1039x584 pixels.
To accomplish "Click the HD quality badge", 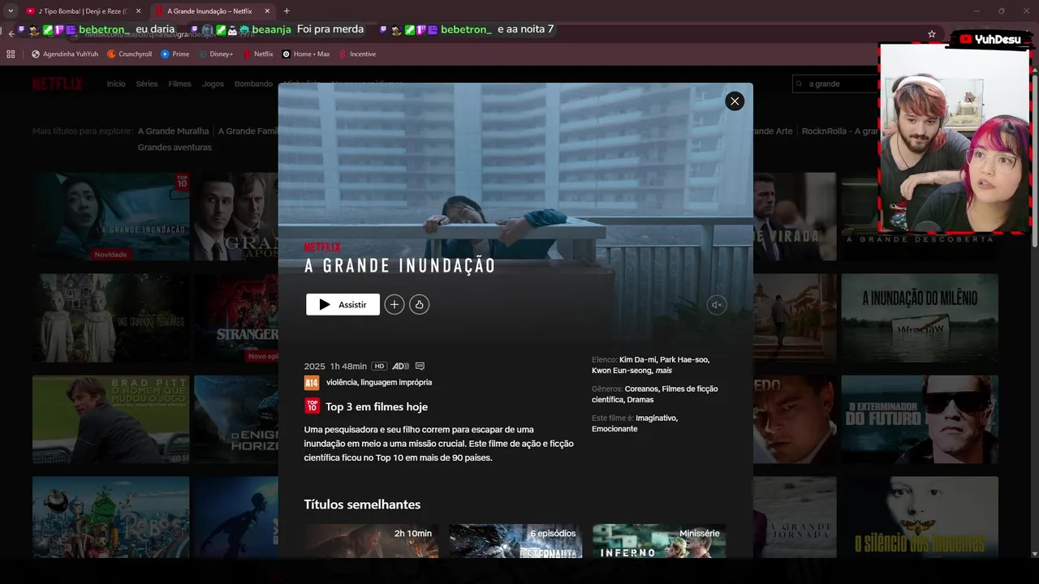I will point(379,367).
